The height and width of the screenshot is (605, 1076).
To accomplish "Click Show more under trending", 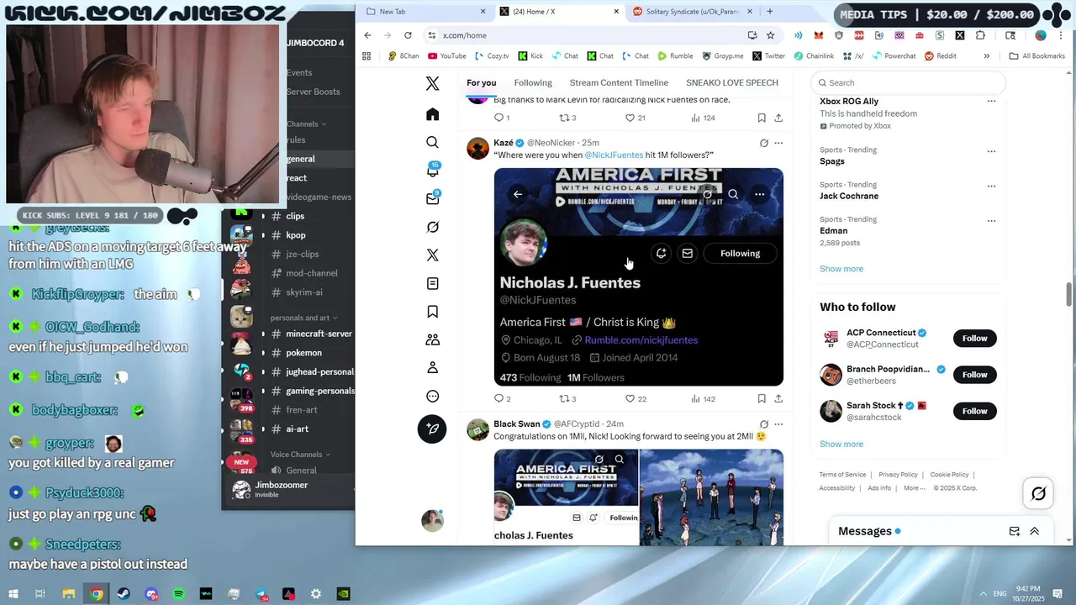I will point(841,269).
